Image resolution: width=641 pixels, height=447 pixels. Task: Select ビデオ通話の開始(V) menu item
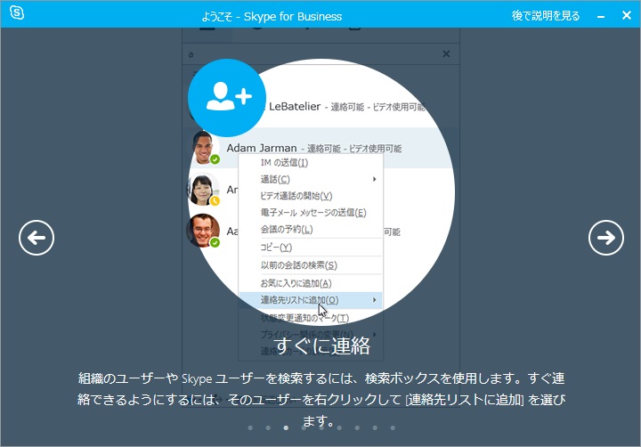[311, 196]
